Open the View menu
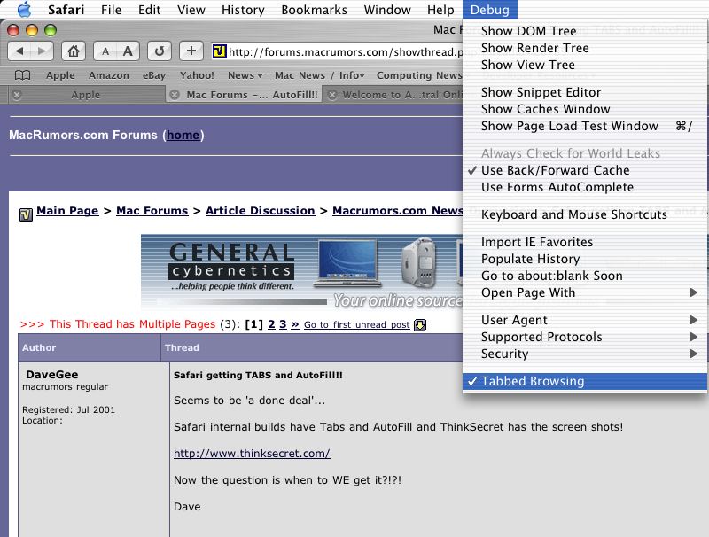The width and height of the screenshot is (709, 537). click(191, 10)
